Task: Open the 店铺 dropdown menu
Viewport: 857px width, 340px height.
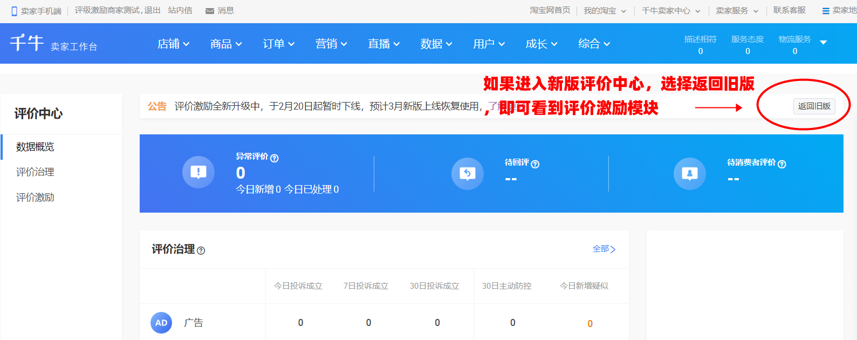Action: point(173,44)
